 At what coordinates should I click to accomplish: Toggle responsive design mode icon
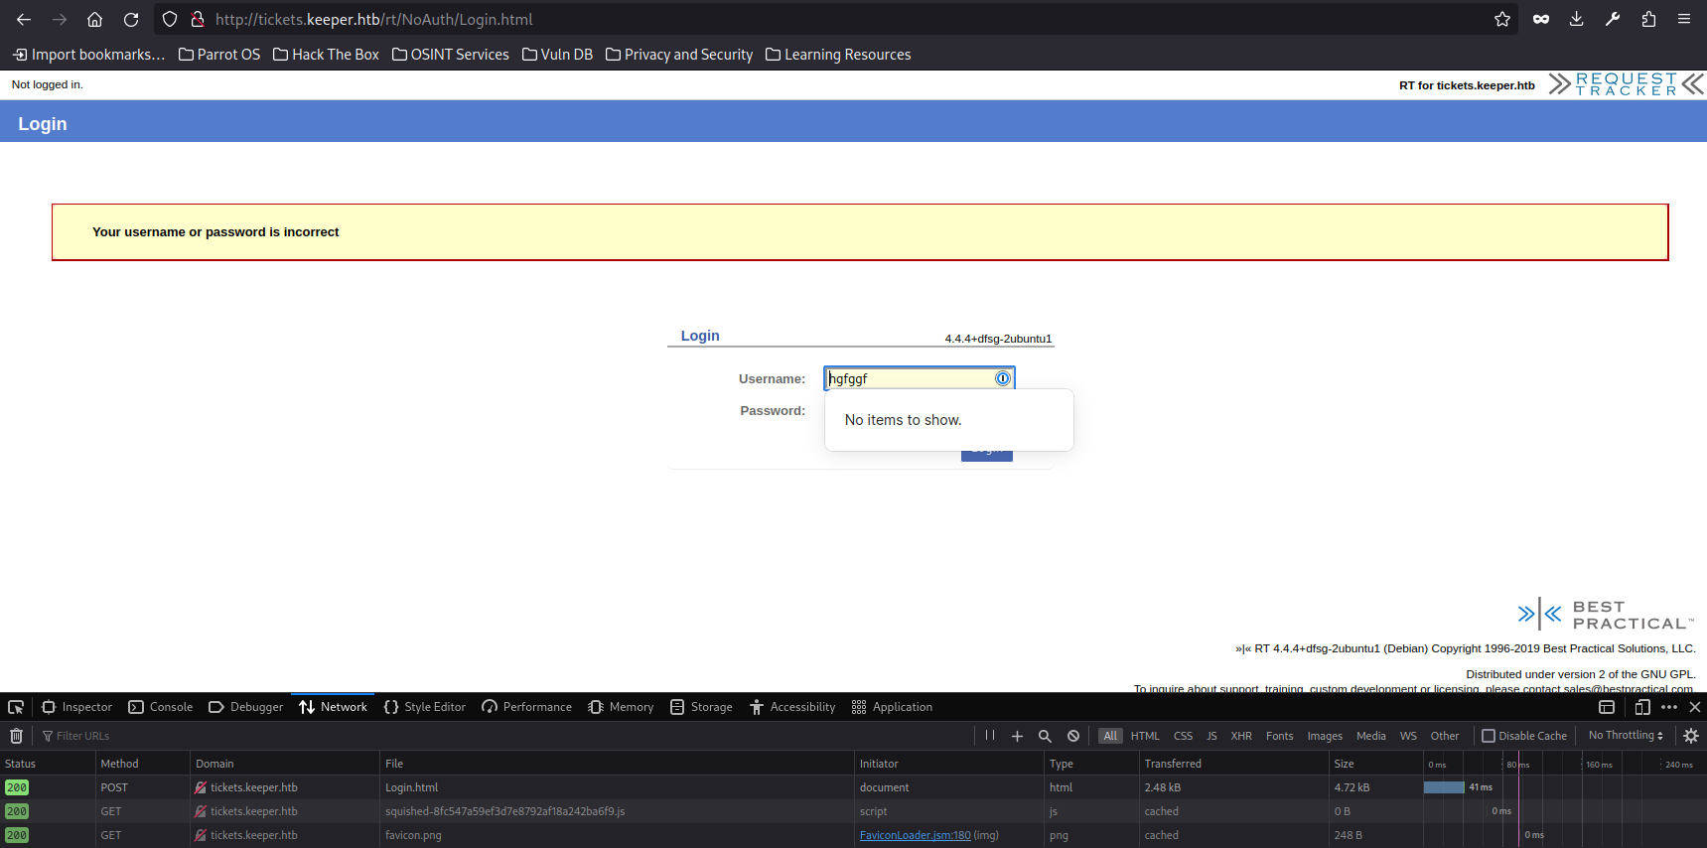[x=1642, y=707]
